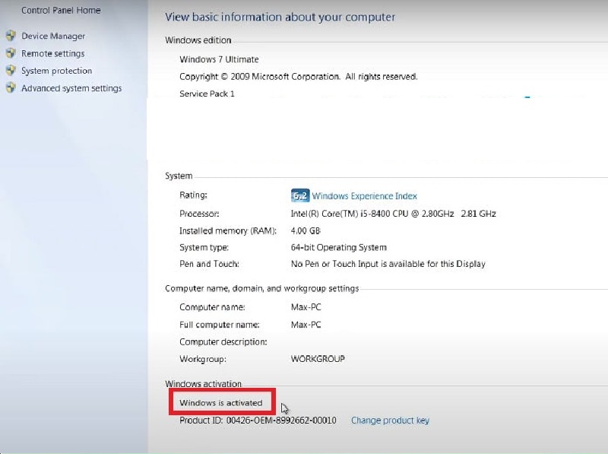Click Computer name, domain, and workgroup settings header
The width and height of the screenshot is (608, 454).
click(x=262, y=289)
